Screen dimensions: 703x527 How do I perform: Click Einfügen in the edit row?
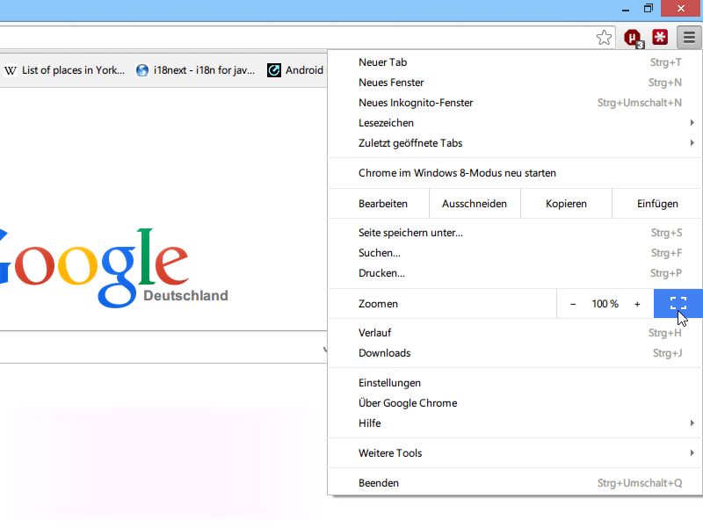657,204
